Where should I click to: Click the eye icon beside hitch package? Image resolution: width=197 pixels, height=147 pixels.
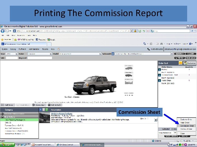click(156, 120)
